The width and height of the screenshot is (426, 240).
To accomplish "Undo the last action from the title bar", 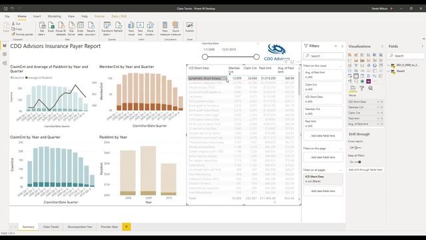I will (x=12, y=9).
